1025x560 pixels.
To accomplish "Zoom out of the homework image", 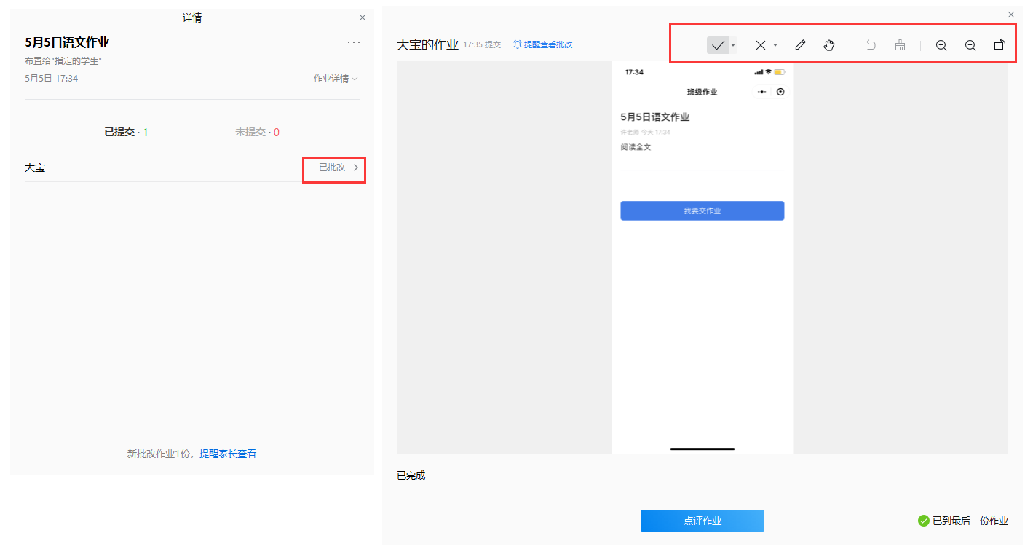I will 970,45.
